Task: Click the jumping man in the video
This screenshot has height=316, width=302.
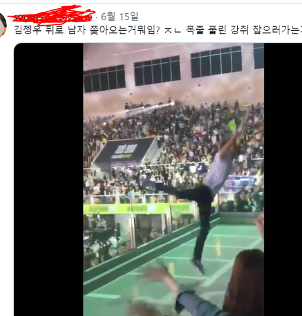Action: [x=206, y=196]
